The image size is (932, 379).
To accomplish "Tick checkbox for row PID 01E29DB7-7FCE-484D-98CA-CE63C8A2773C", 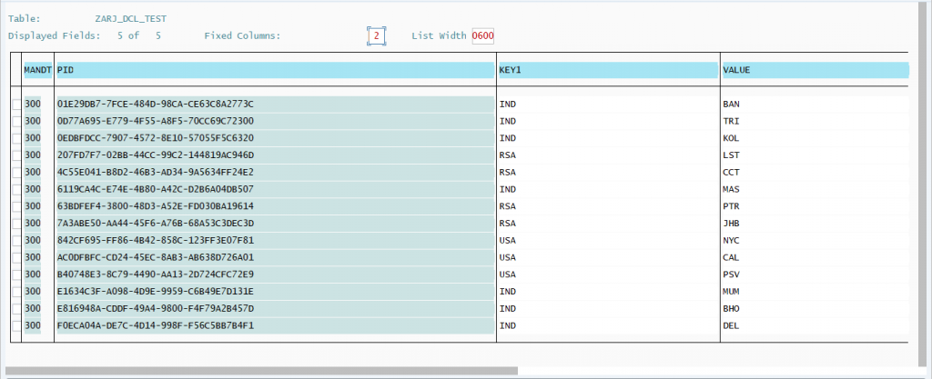I will (x=16, y=105).
